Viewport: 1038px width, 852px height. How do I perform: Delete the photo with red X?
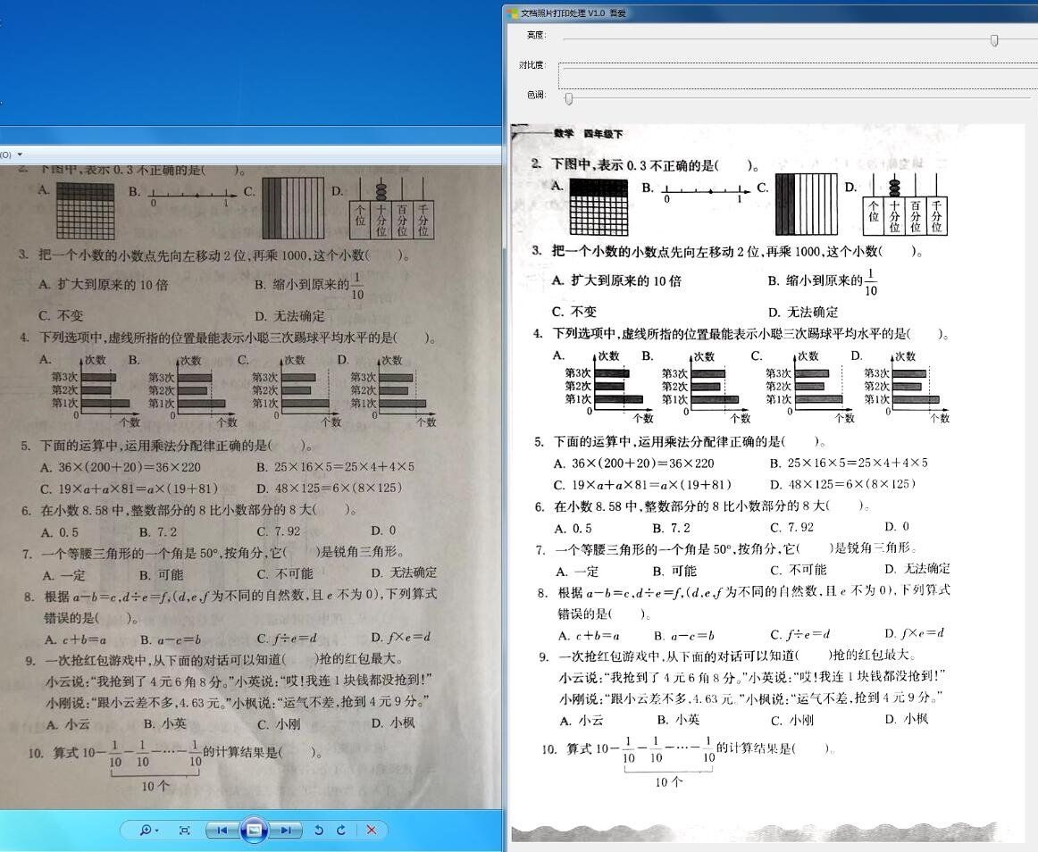pos(372,830)
